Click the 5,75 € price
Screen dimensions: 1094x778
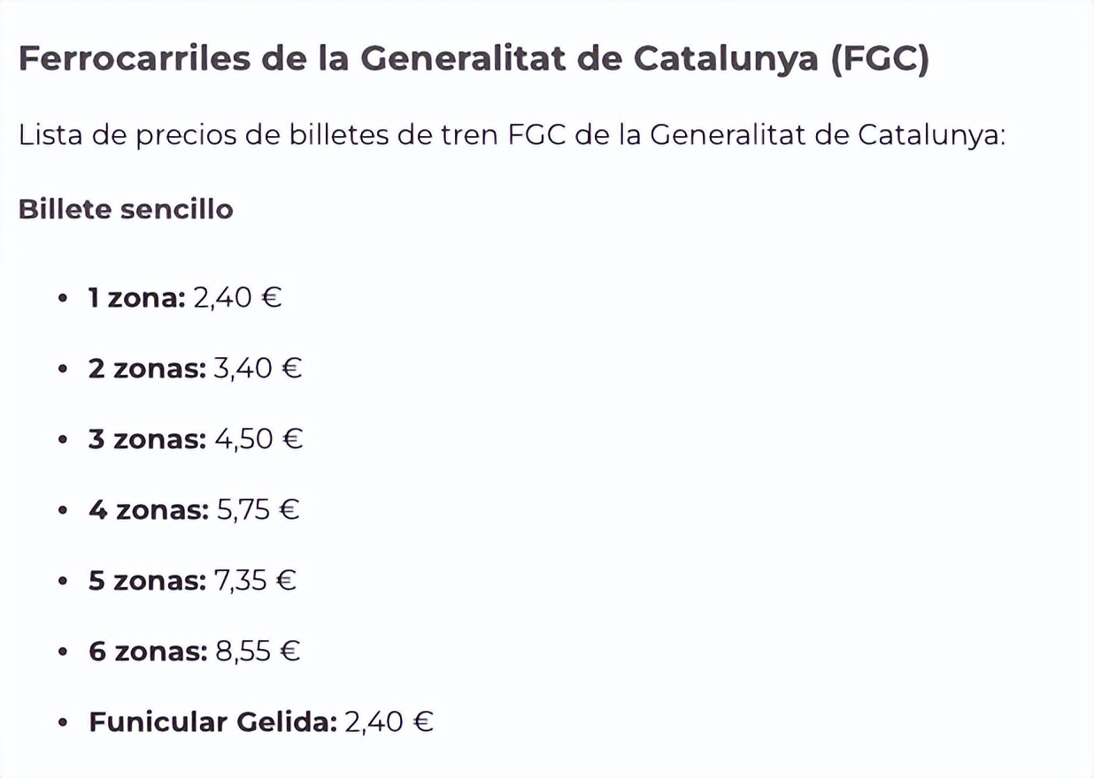pyautogui.click(x=258, y=510)
